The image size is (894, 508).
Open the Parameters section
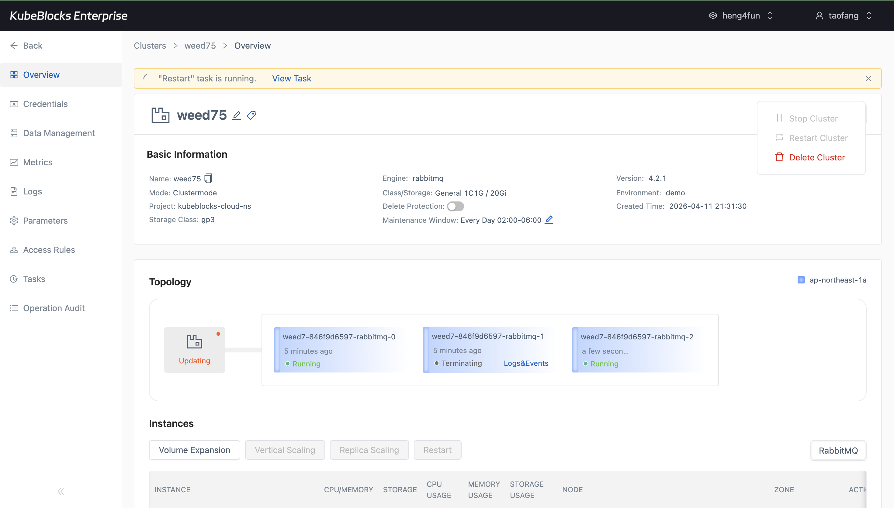click(45, 221)
